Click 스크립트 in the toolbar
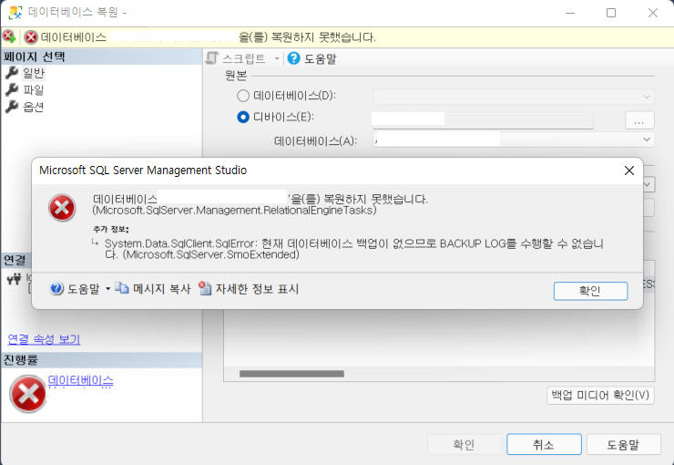 pyautogui.click(x=244, y=58)
